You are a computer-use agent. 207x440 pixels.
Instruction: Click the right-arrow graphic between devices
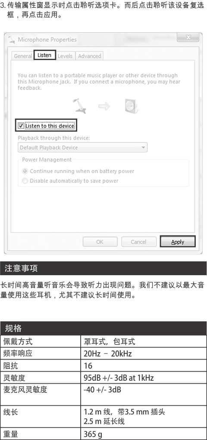(x=104, y=106)
